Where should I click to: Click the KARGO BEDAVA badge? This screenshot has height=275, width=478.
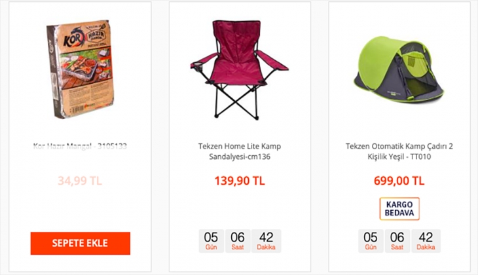(399, 209)
